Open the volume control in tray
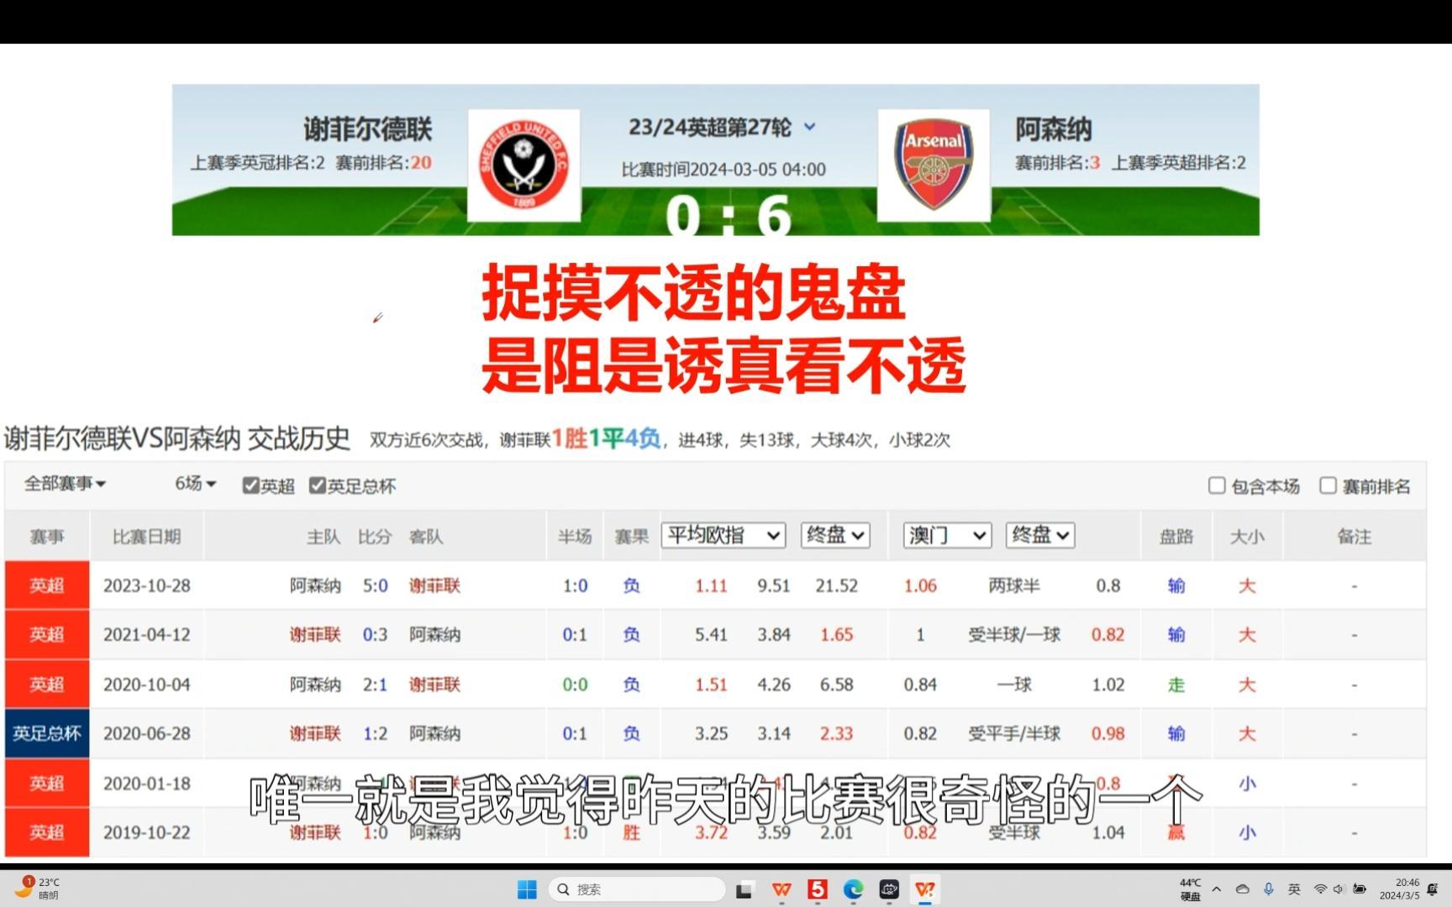 click(x=1339, y=889)
